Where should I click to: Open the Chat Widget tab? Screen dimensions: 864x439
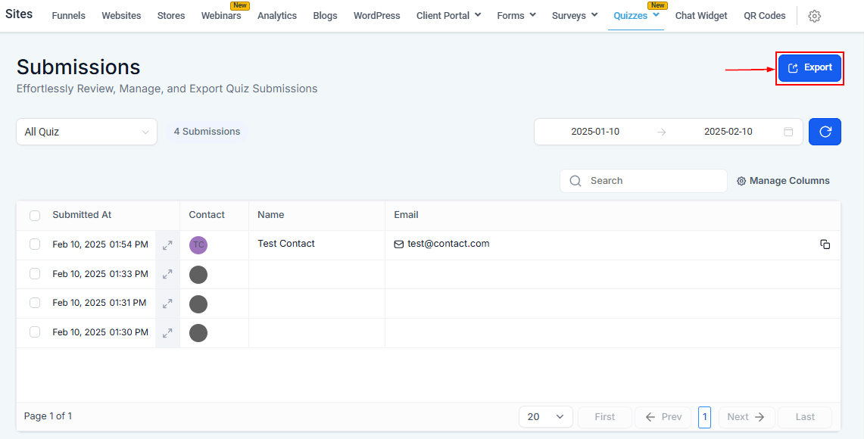pos(701,15)
